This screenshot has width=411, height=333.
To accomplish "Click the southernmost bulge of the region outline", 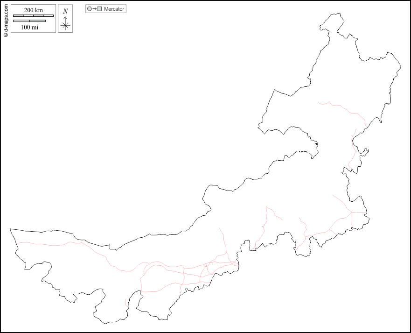I will pos(106,322).
